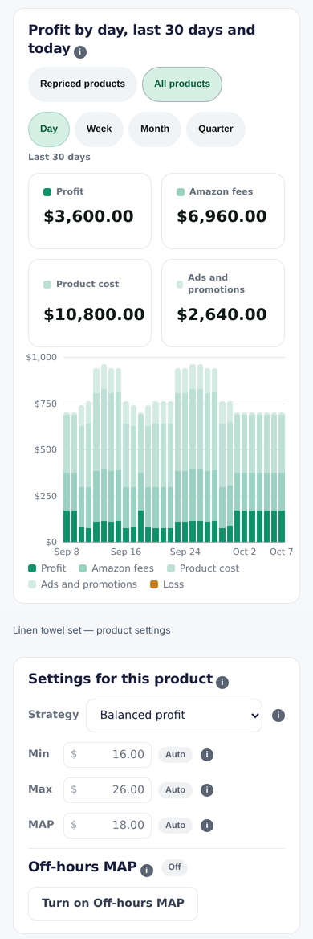This screenshot has width=313, height=939.
Task: Switch chart to Week view
Action: 100,129
